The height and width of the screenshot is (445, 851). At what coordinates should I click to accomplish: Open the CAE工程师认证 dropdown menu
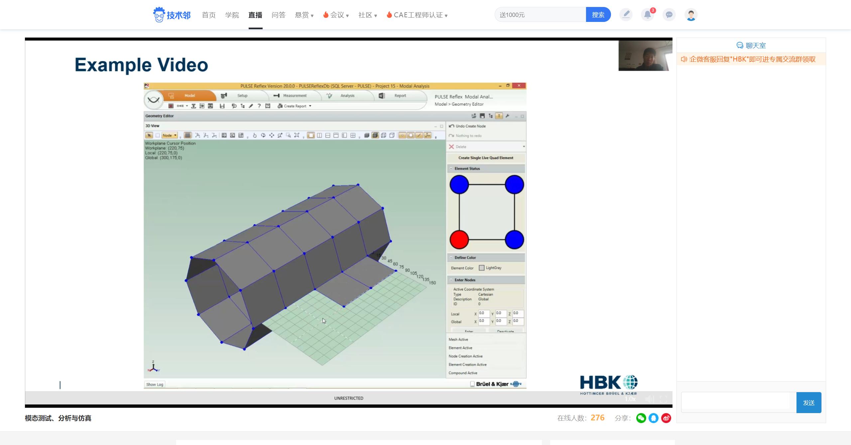click(417, 15)
